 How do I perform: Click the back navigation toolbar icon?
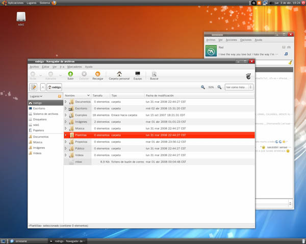pyautogui.click(x=33, y=74)
